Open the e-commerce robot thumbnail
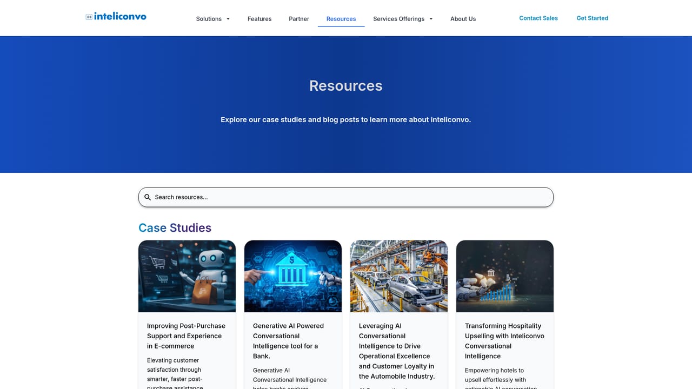The height and width of the screenshot is (389, 692). tap(187, 276)
